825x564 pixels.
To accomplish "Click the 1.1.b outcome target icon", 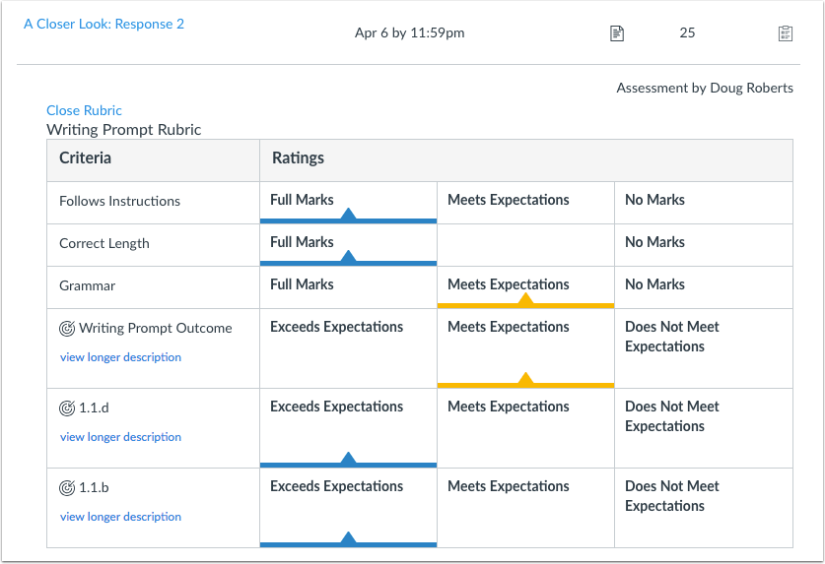I will click(67, 488).
